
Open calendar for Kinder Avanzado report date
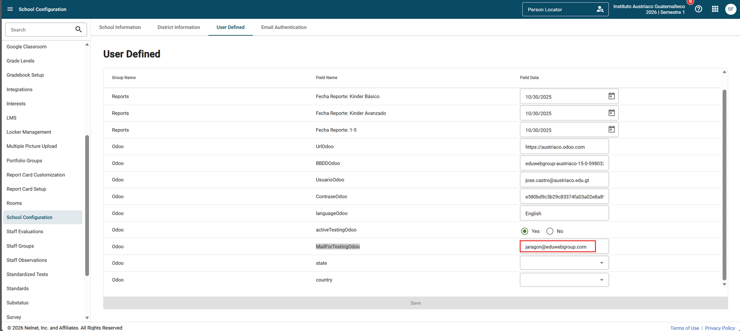pos(611,113)
